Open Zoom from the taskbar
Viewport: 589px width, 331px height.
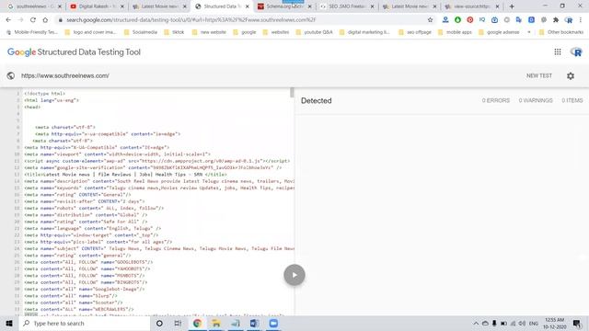[273, 324]
